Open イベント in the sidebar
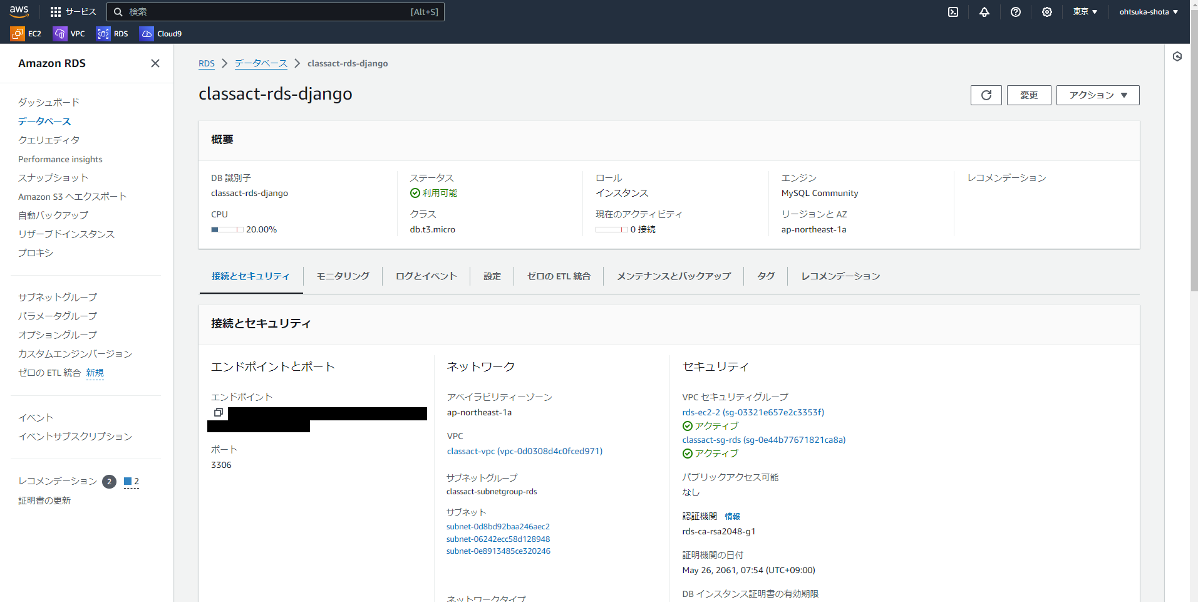This screenshot has height=602, width=1198. [x=36, y=417]
